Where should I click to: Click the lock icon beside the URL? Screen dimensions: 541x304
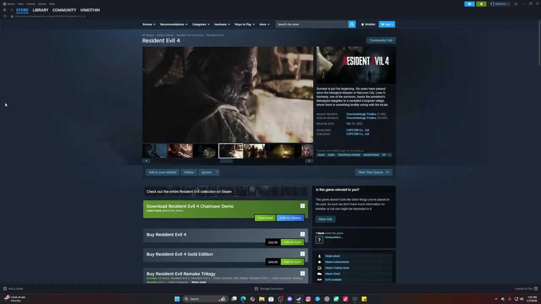[12, 16]
